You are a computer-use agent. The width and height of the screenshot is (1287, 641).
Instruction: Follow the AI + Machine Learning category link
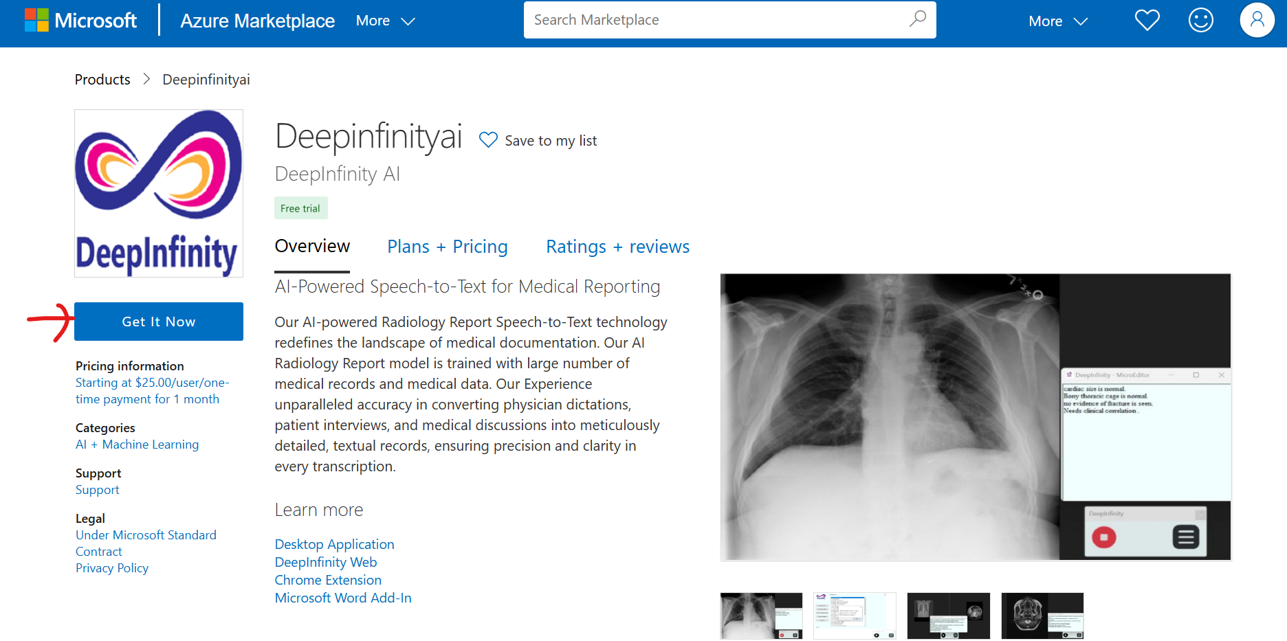pos(137,445)
